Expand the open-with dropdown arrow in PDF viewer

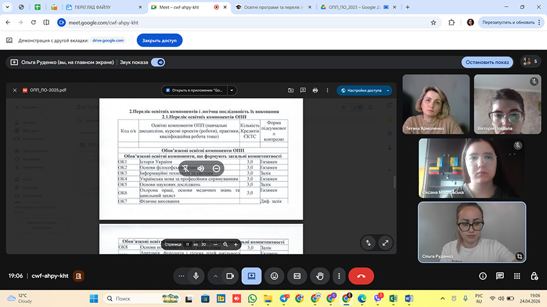click(232, 90)
